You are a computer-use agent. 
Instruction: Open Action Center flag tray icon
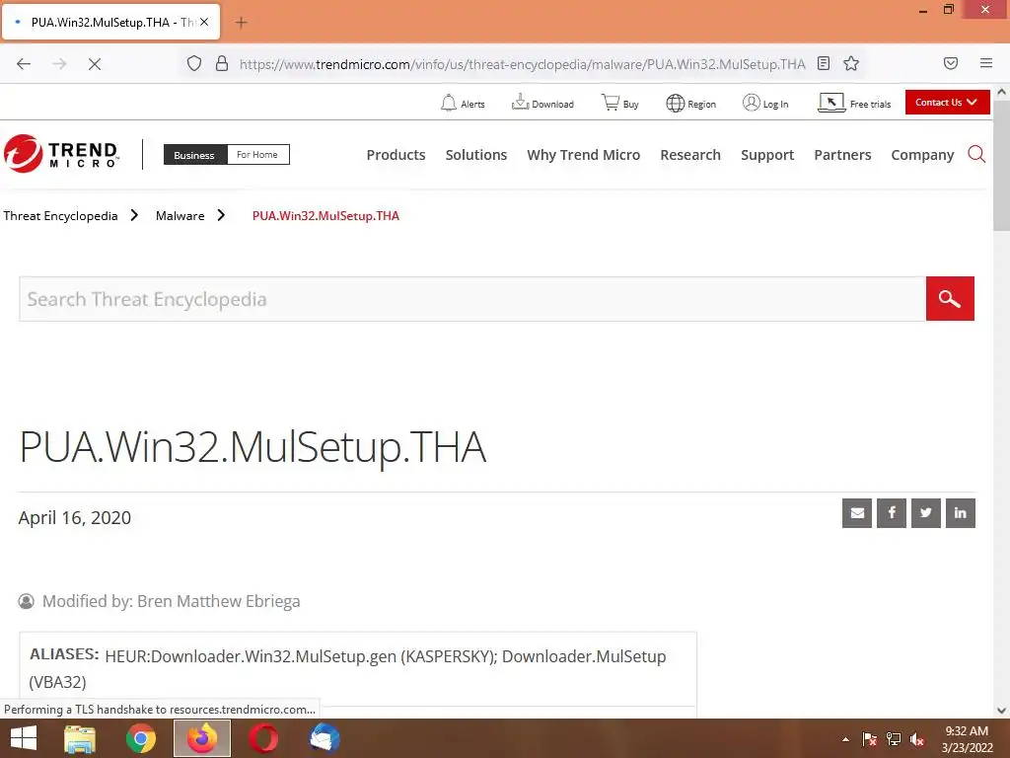coord(870,739)
